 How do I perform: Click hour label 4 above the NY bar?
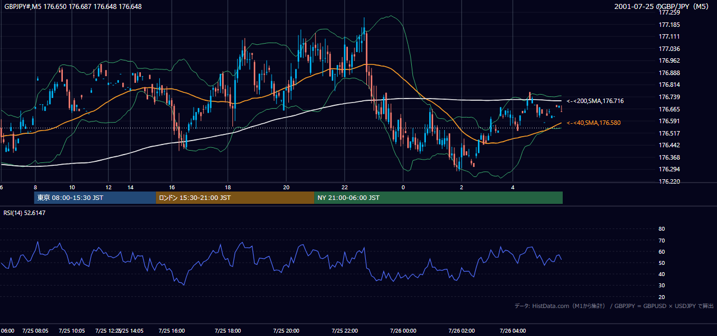[513, 187]
